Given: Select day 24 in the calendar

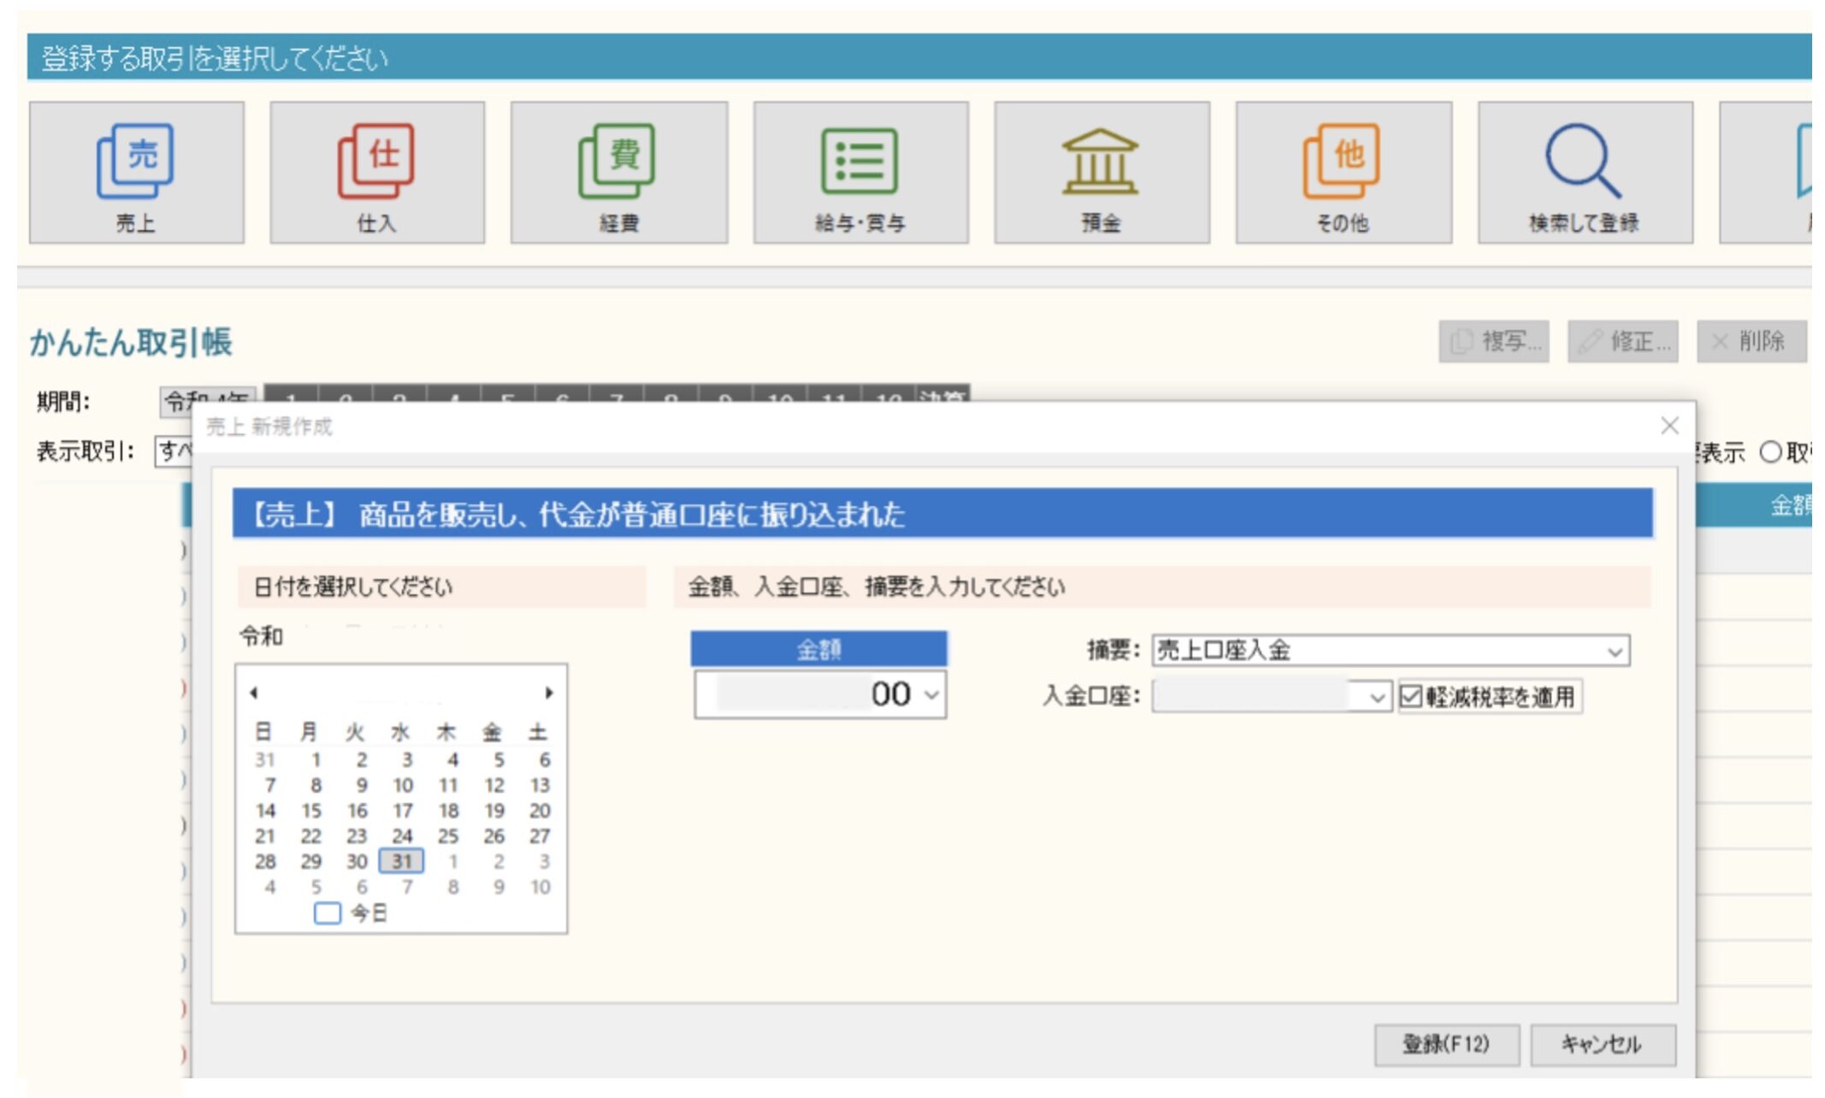Looking at the screenshot, I should point(402,835).
